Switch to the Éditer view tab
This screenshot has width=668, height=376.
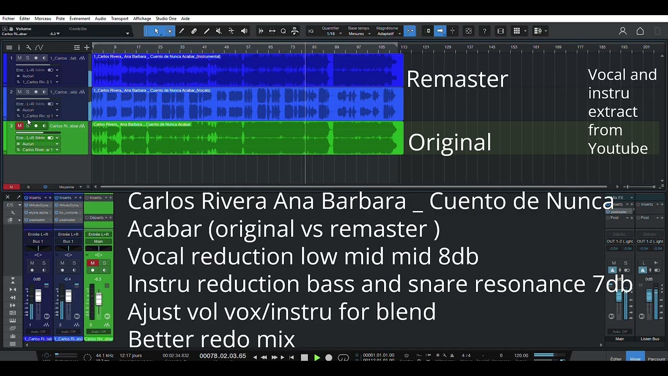616,359
